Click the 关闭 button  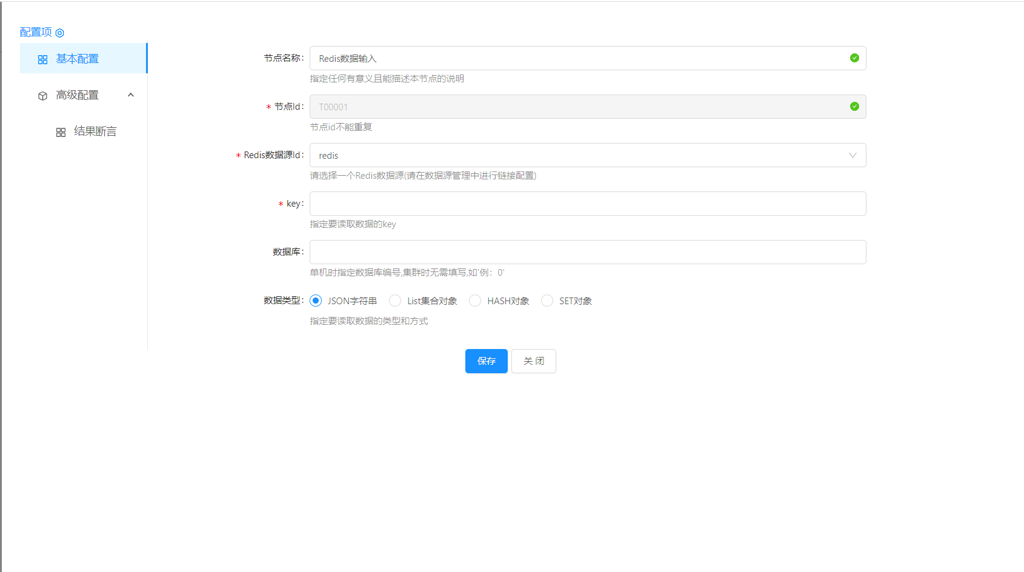point(533,361)
